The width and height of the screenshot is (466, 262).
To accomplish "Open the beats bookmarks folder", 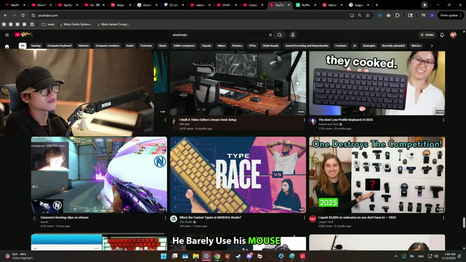I will 48,24.
